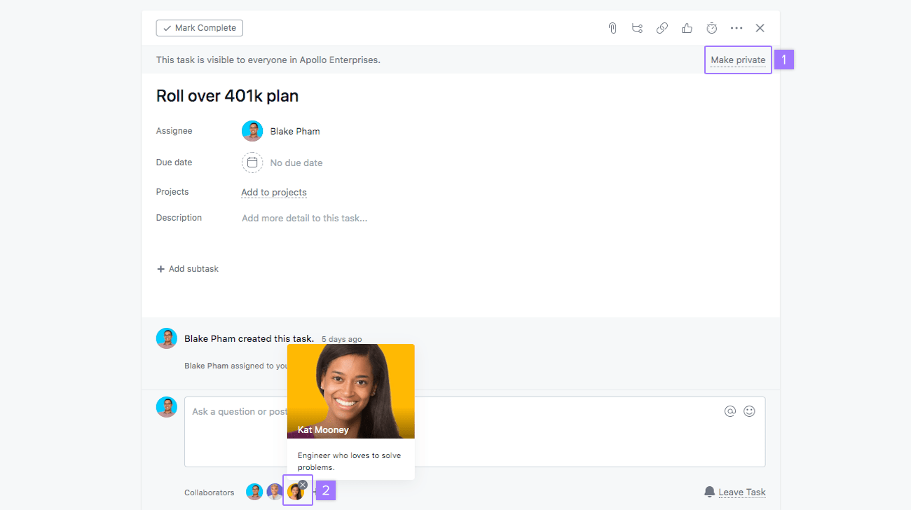The width and height of the screenshot is (911, 510).
Task: Click the plus icon beside Add subtask
Action: pyautogui.click(x=160, y=269)
